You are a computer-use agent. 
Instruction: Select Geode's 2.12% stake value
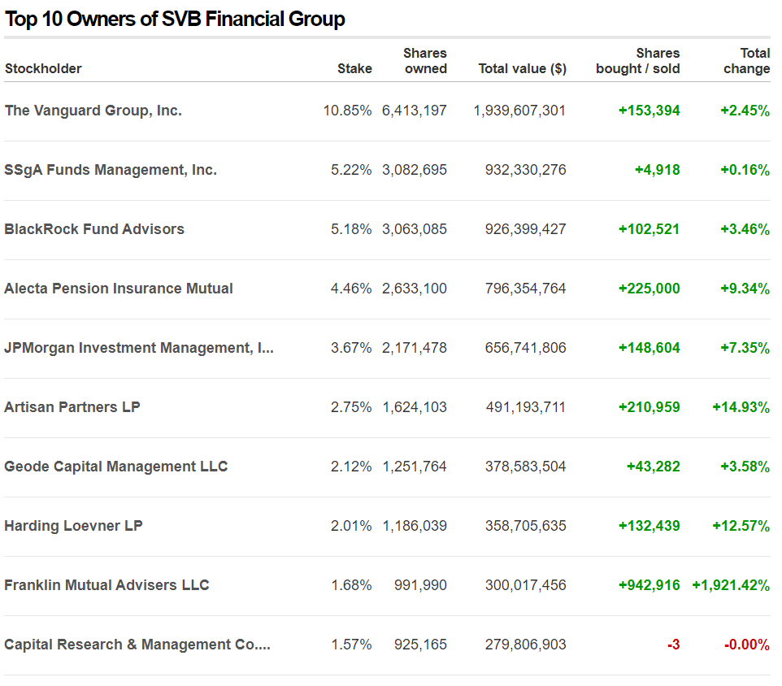tap(352, 467)
